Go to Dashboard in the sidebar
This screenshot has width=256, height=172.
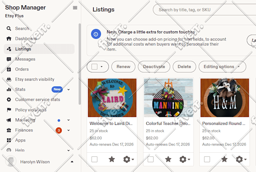click(x=26, y=38)
